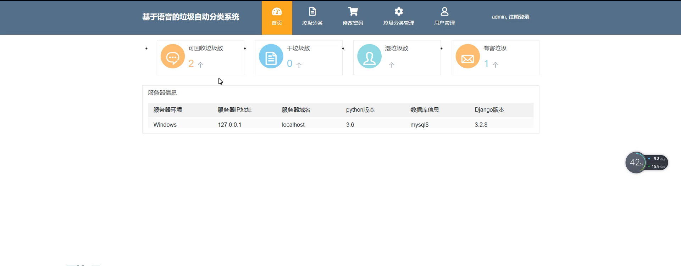Click the mysql8 table cell

pyautogui.click(x=420, y=125)
